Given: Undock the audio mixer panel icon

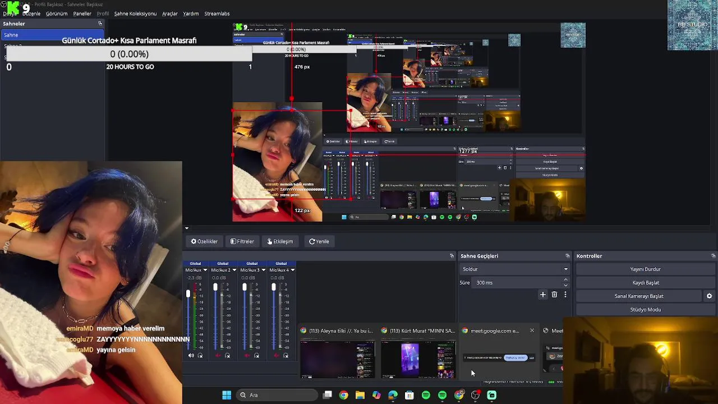Looking at the screenshot, I should tap(452, 256).
